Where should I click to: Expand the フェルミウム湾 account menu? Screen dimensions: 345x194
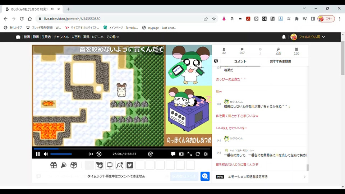308,37
